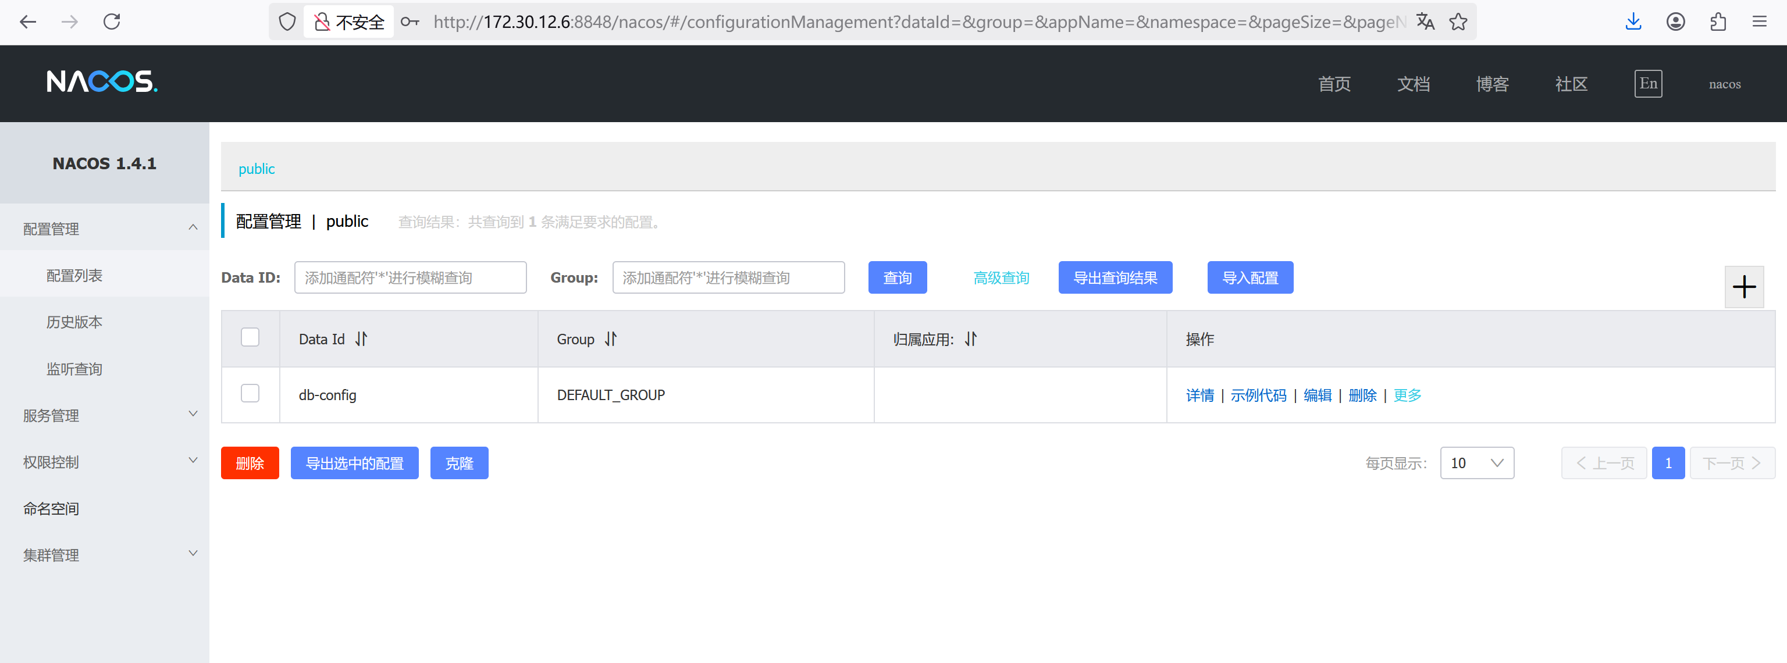
Task: Bookmark this page with the star icon
Action: tap(1458, 22)
